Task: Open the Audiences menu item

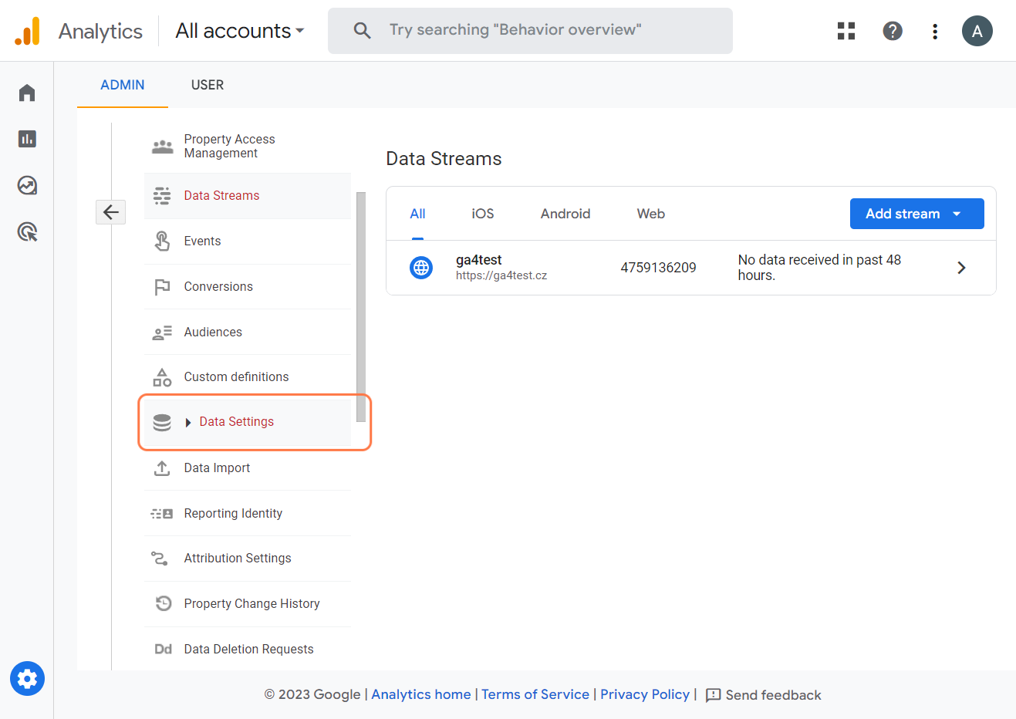Action: [x=248, y=332]
